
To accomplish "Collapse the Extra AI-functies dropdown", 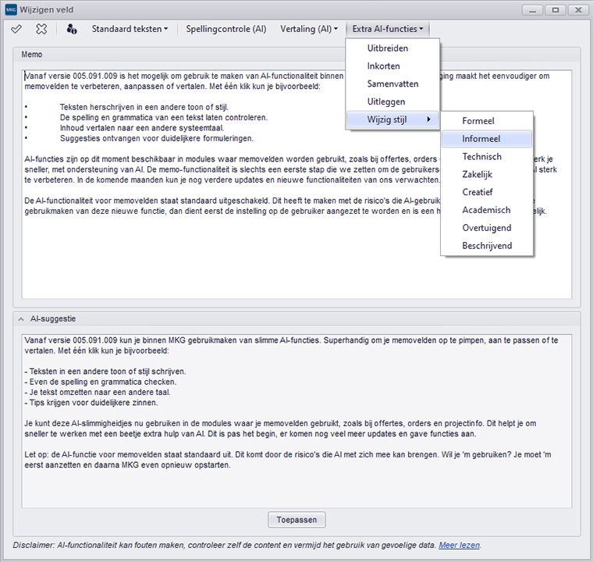I will tap(388, 29).
